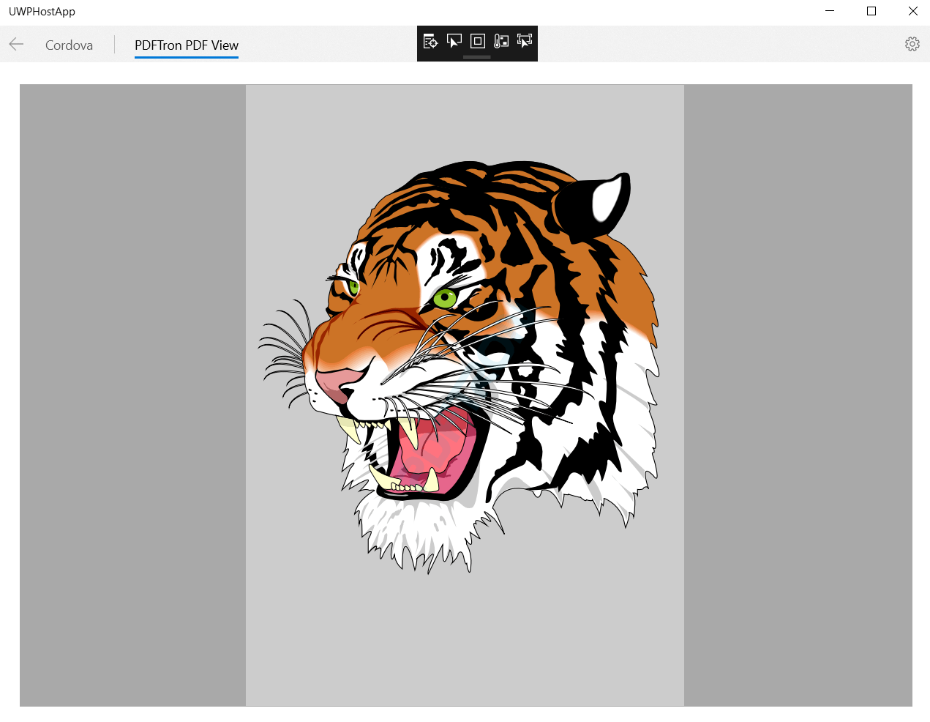The image size is (930, 722).
Task: Click the UWPHostApp window title
Action: [42, 12]
